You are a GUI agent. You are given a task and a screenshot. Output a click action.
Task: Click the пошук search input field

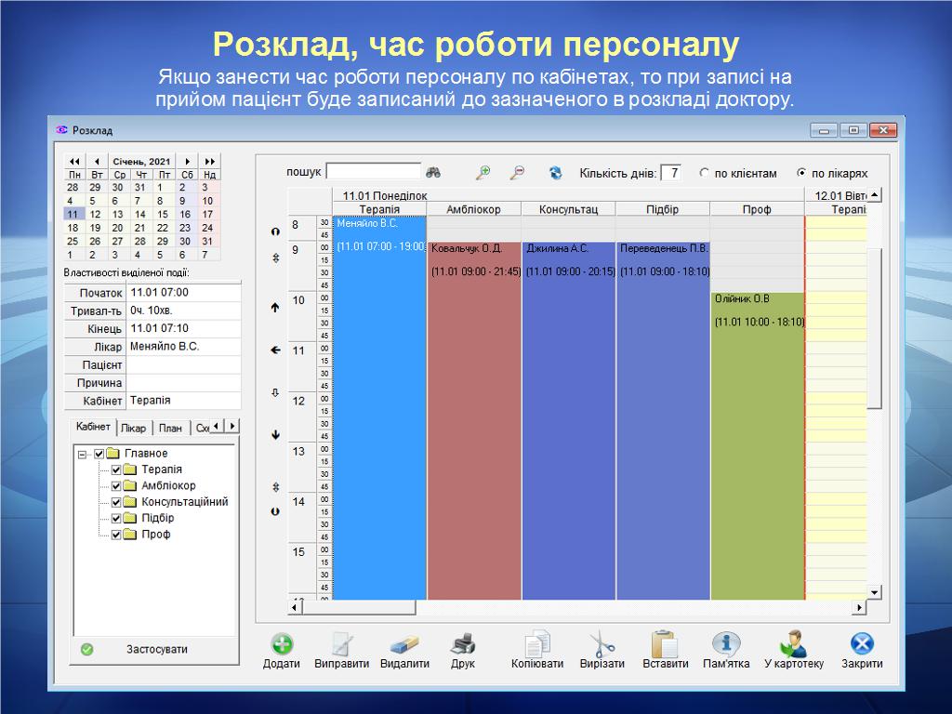373,172
